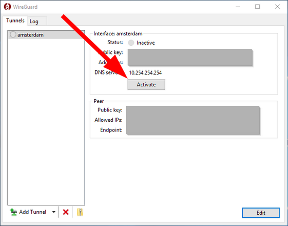Click the Allowed IPs label
288x226 pixels.
click(x=108, y=120)
